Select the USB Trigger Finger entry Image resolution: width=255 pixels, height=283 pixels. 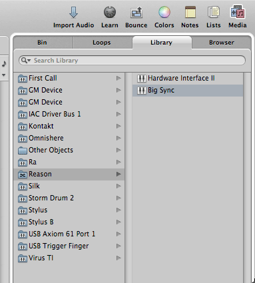pos(69,246)
